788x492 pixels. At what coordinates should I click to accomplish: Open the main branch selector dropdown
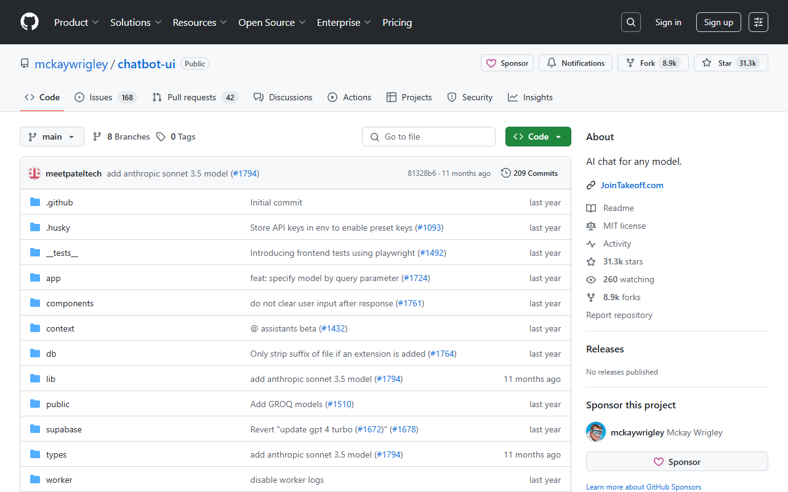click(52, 137)
